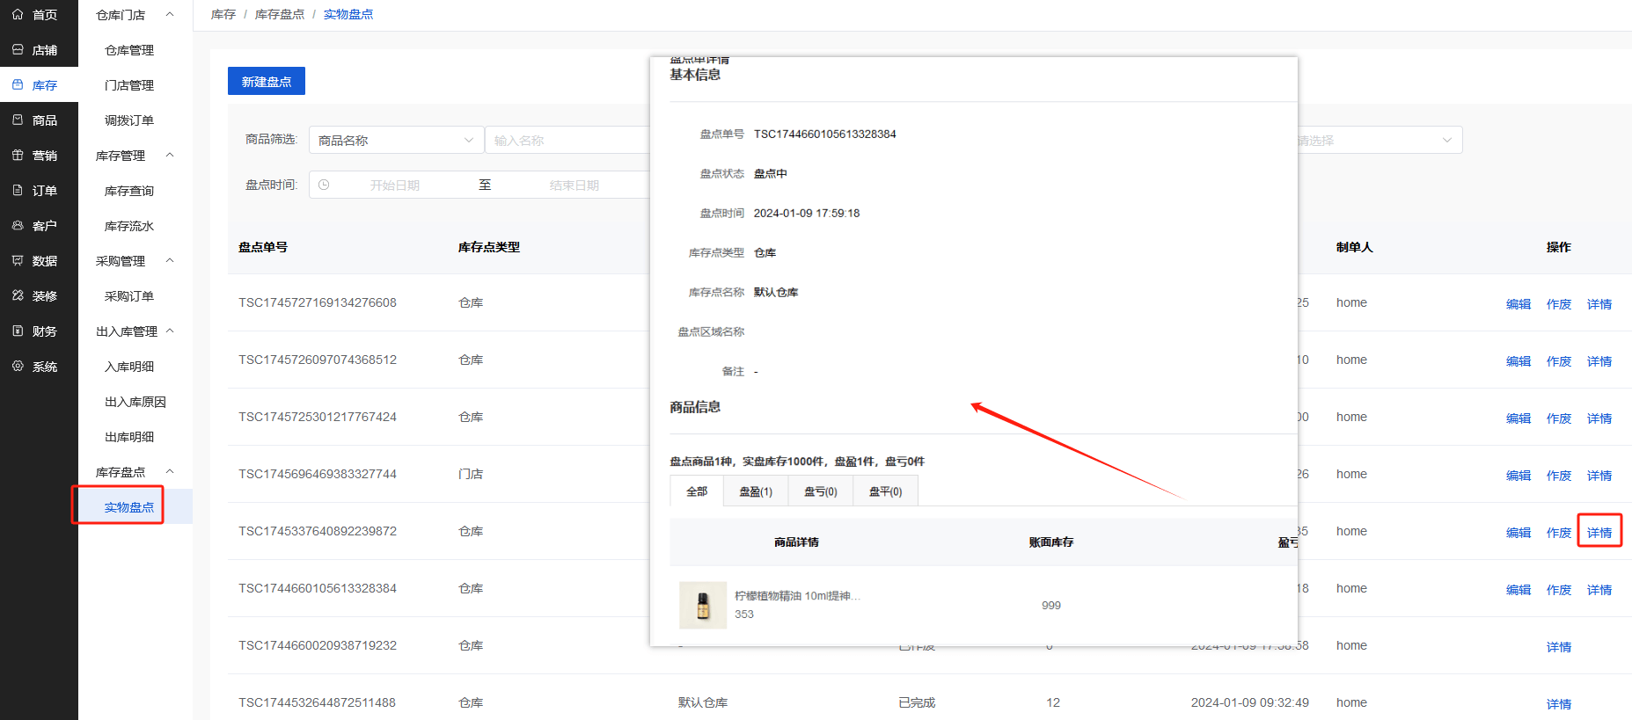
Task: Open 出库明细 submenu item
Action: (x=129, y=437)
